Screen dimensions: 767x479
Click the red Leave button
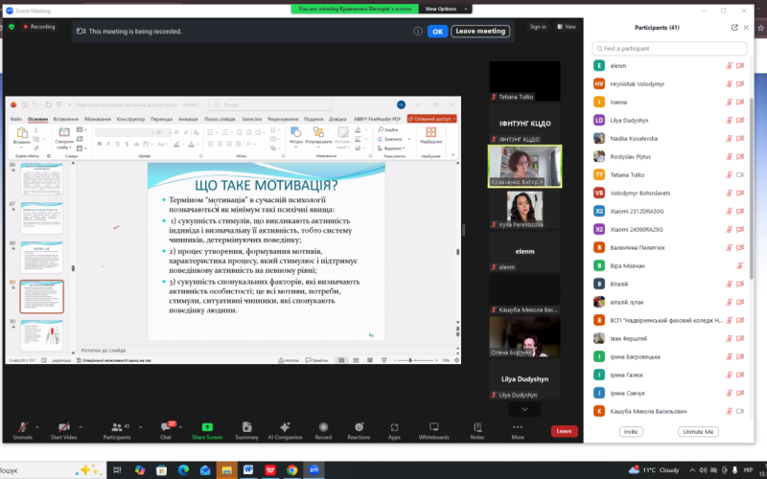(564, 431)
